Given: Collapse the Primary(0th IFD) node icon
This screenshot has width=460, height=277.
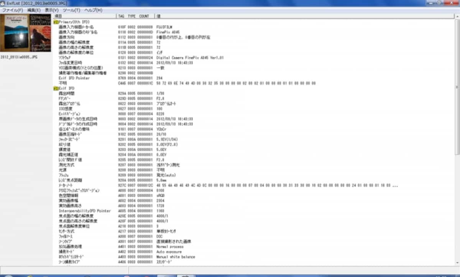Looking at the screenshot, I should 56,22.
